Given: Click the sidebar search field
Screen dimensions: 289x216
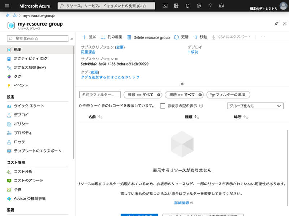Looking at the screenshot, I should pos(38,39).
